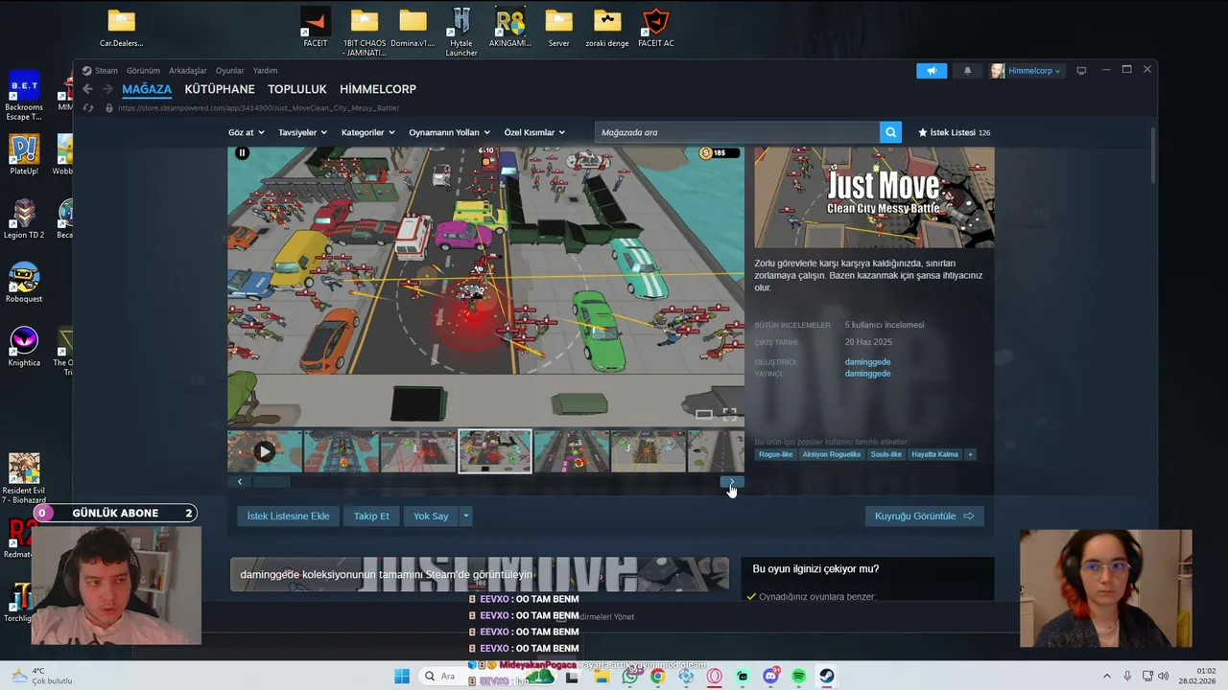Viewport: 1228px width, 690px height.
Task: Switch to the KÜTÜPHANE tab
Action: point(220,89)
